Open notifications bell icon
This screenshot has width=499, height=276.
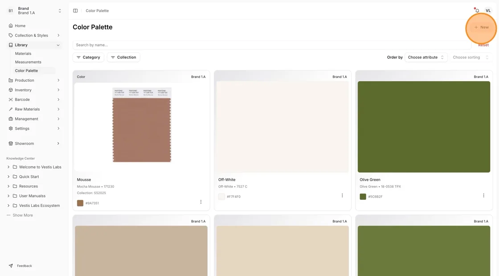point(477,11)
